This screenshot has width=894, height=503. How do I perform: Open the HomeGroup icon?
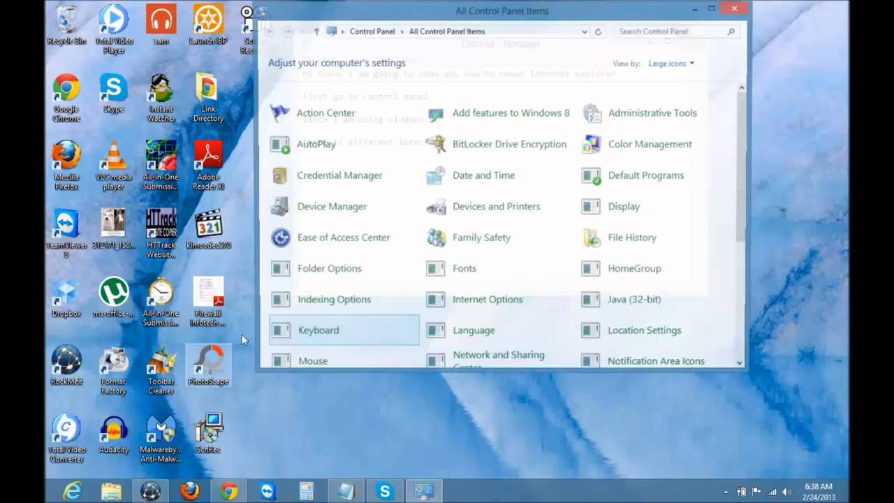click(x=592, y=269)
